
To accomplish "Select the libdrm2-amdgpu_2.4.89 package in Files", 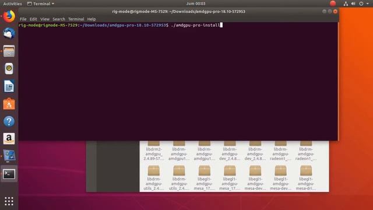I will tap(154, 151).
